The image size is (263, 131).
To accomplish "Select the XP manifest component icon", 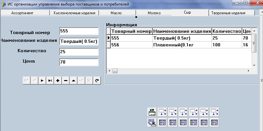I will pos(152,112).
